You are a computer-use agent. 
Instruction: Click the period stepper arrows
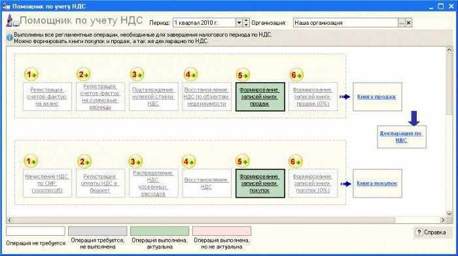(x=246, y=23)
